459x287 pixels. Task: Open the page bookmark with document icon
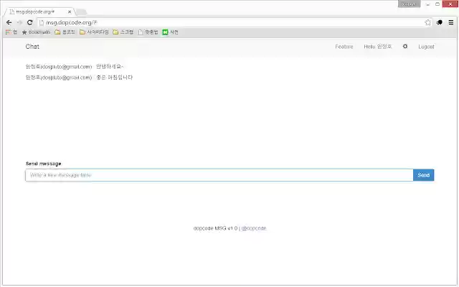(148, 32)
